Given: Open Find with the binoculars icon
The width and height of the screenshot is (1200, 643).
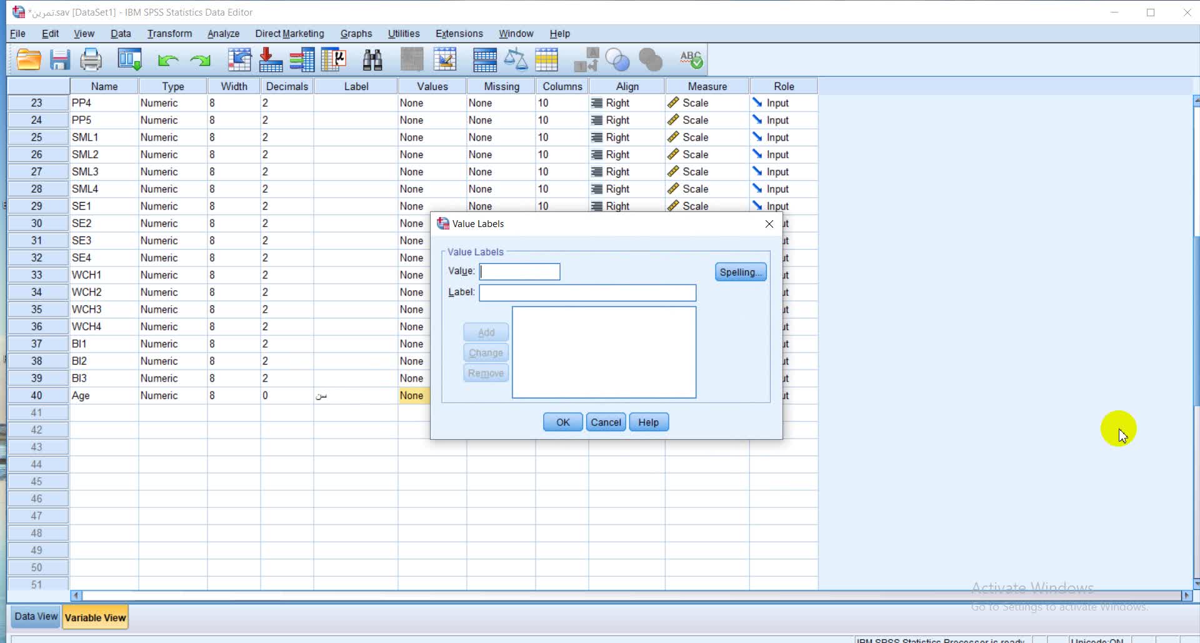Looking at the screenshot, I should tap(372, 60).
